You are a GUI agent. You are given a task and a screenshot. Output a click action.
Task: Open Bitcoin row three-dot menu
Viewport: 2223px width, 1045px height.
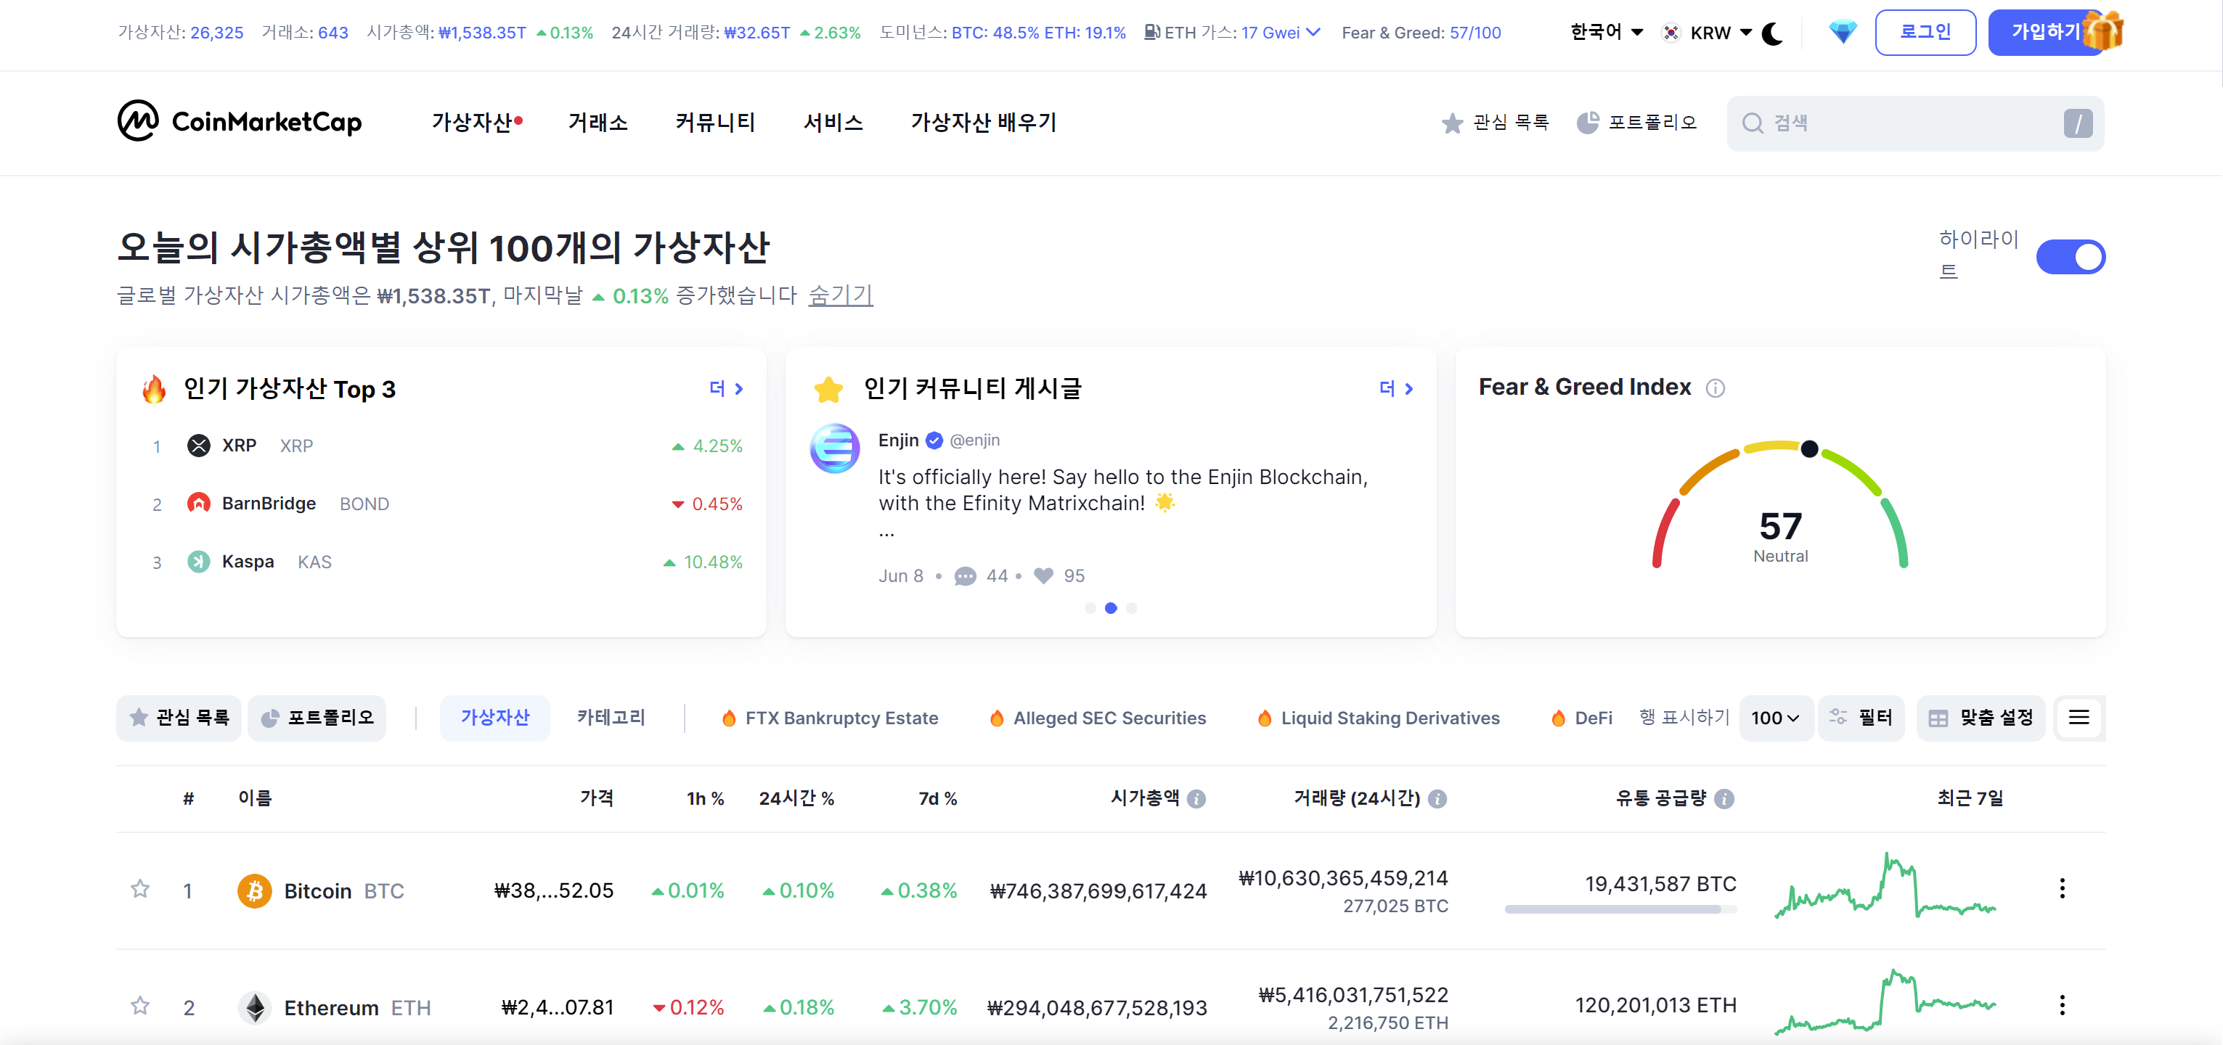point(2062,888)
